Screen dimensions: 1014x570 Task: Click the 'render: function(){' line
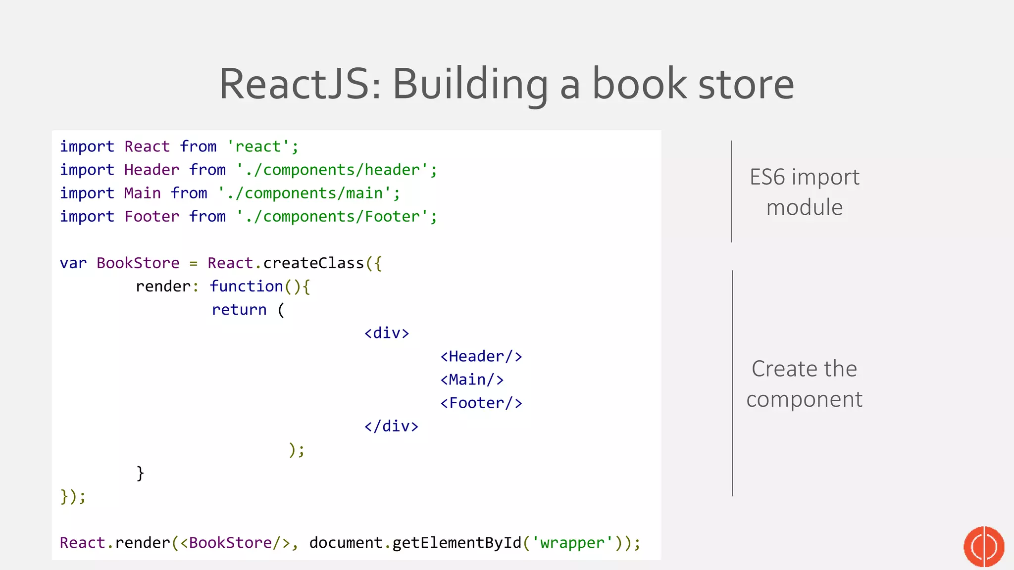coord(223,286)
